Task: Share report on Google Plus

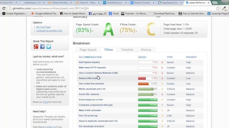Action: 36,47
